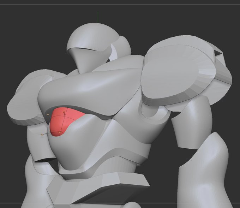The image size is (240, 208).
Task: Select the red highlighted chest surface
Action: [x=64, y=121]
